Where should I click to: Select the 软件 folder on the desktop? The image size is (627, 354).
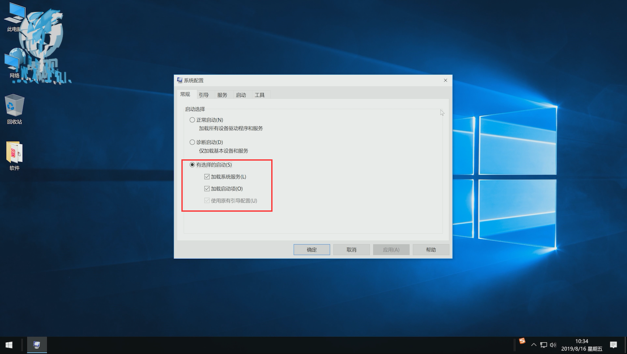coord(14,156)
